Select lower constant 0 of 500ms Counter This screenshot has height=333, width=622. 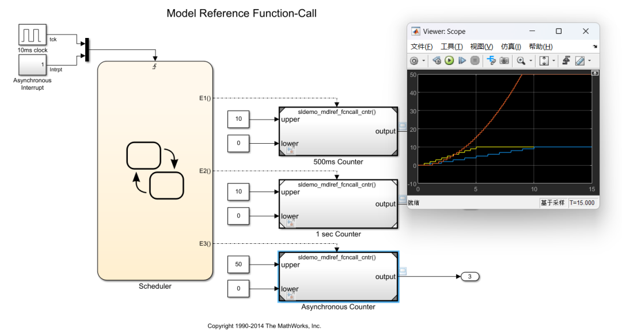coord(238,143)
